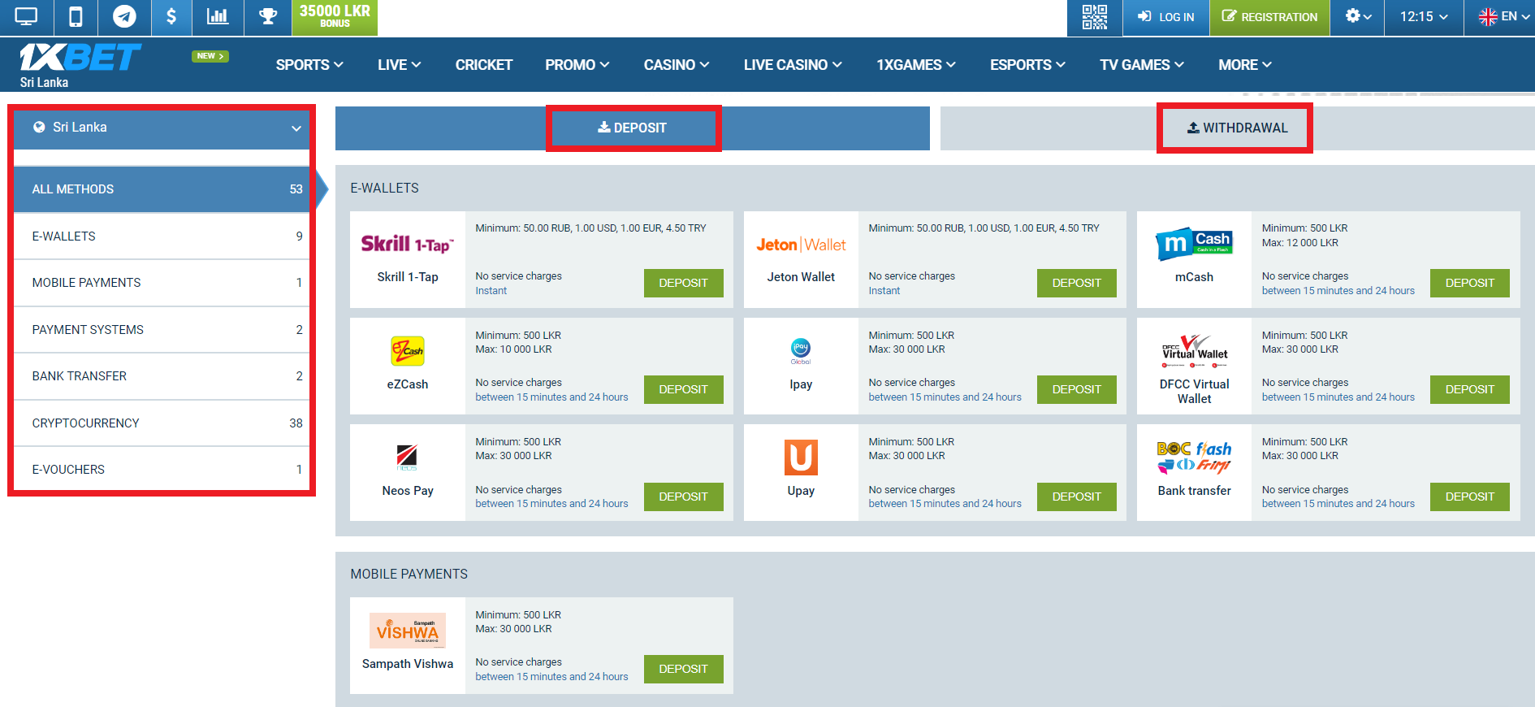Click DEPOSIT for Upay

coord(1077,497)
